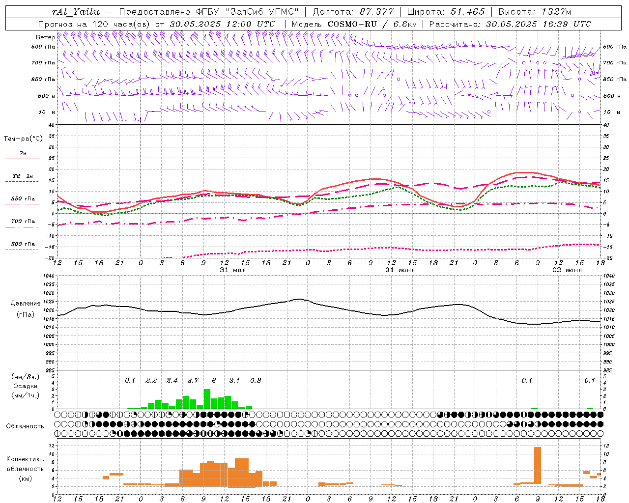Click the (мм/1ч.) unit label
The width and height of the screenshot is (629, 503).
[x=26, y=395]
